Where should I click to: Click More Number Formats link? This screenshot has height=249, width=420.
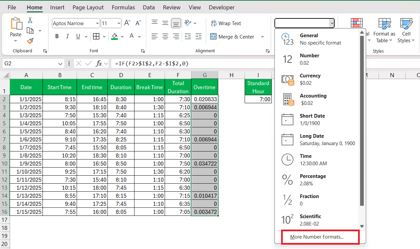point(317,237)
